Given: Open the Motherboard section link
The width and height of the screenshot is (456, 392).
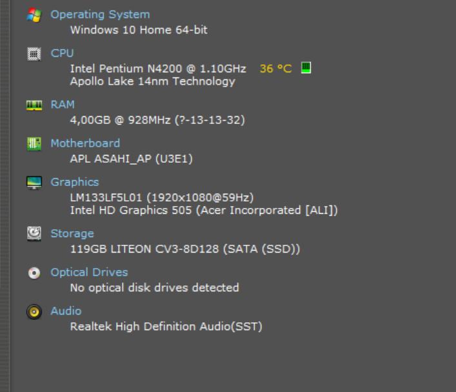Looking at the screenshot, I should [85, 143].
